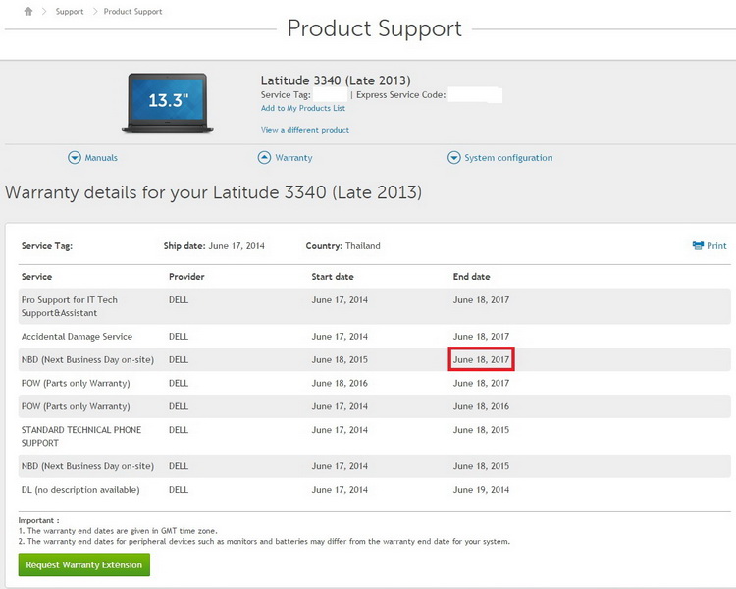Go to Product Support breadcrumb
The image size is (736, 589).
pos(133,12)
